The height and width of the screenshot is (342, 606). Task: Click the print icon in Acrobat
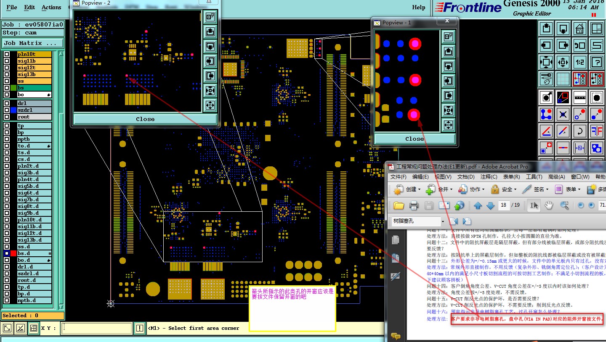pos(414,205)
